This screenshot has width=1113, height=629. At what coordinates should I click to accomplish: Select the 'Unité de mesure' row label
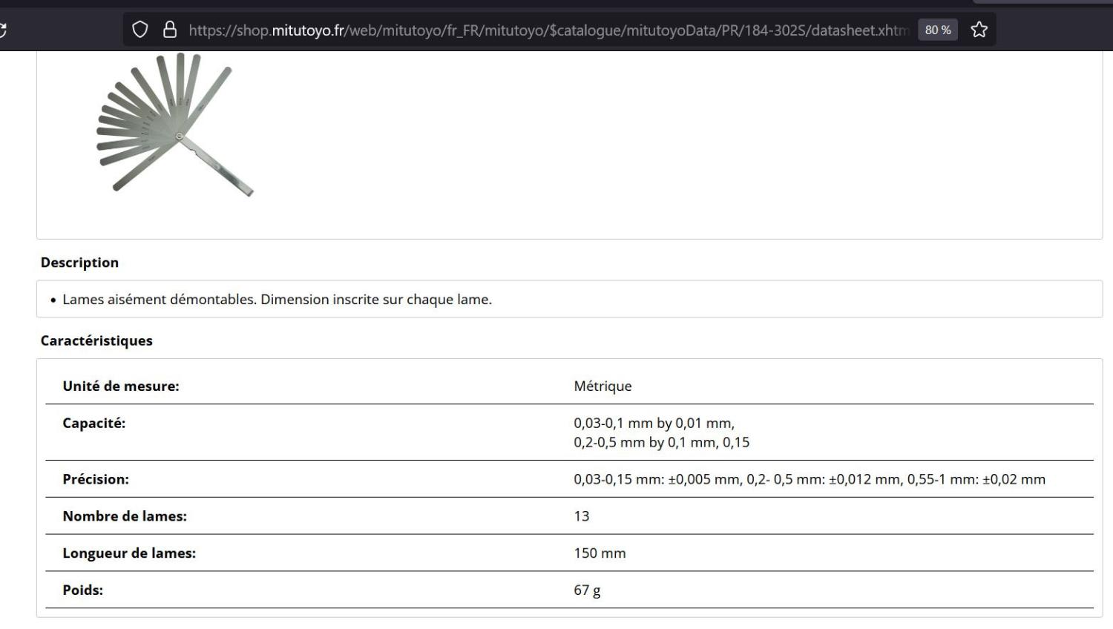point(121,386)
